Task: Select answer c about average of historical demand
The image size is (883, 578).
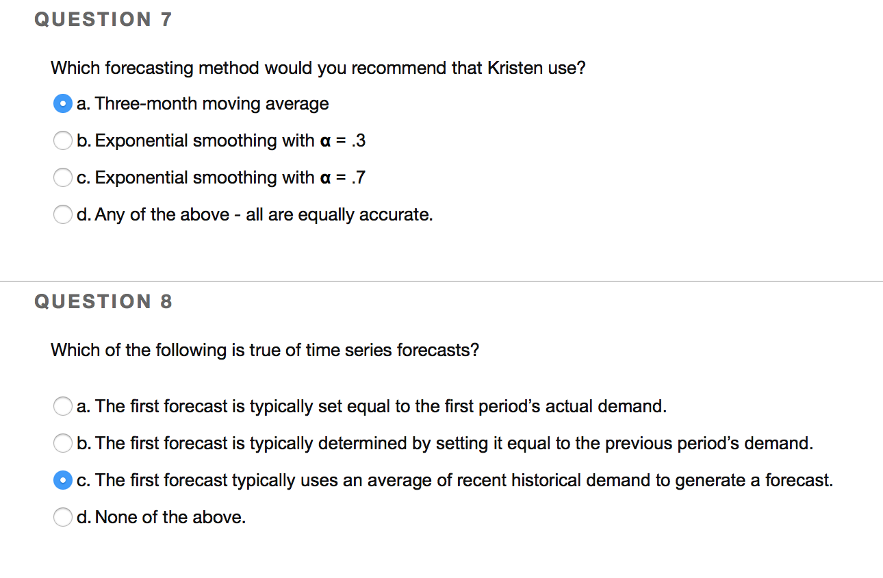Action: coord(63,480)
